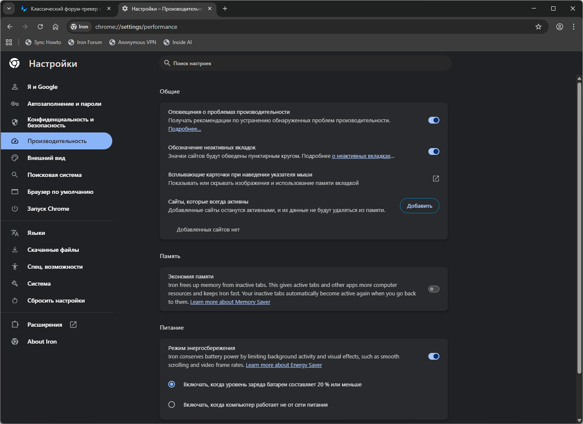Go to the home page icon
Screen dimensions: 583x424
point(56,27)
